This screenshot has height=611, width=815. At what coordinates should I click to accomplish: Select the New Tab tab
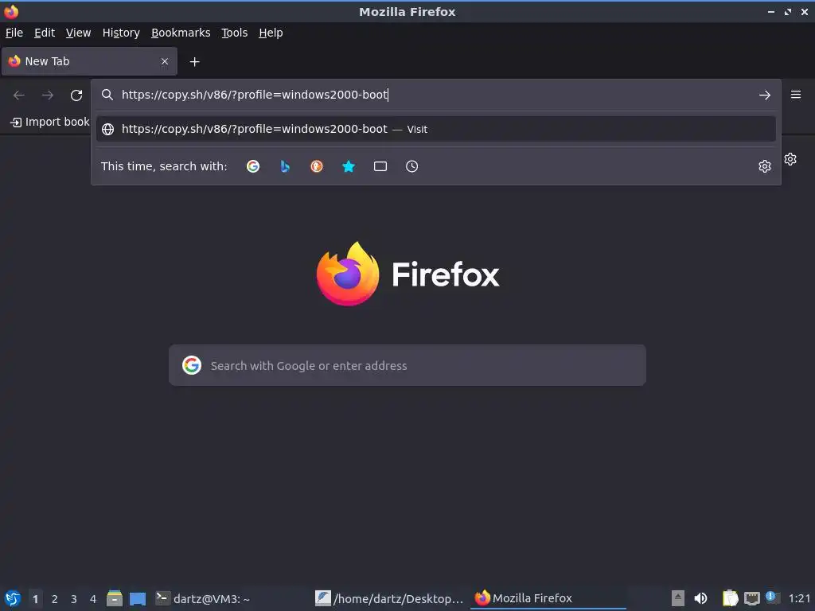click(x=89, y=61)
